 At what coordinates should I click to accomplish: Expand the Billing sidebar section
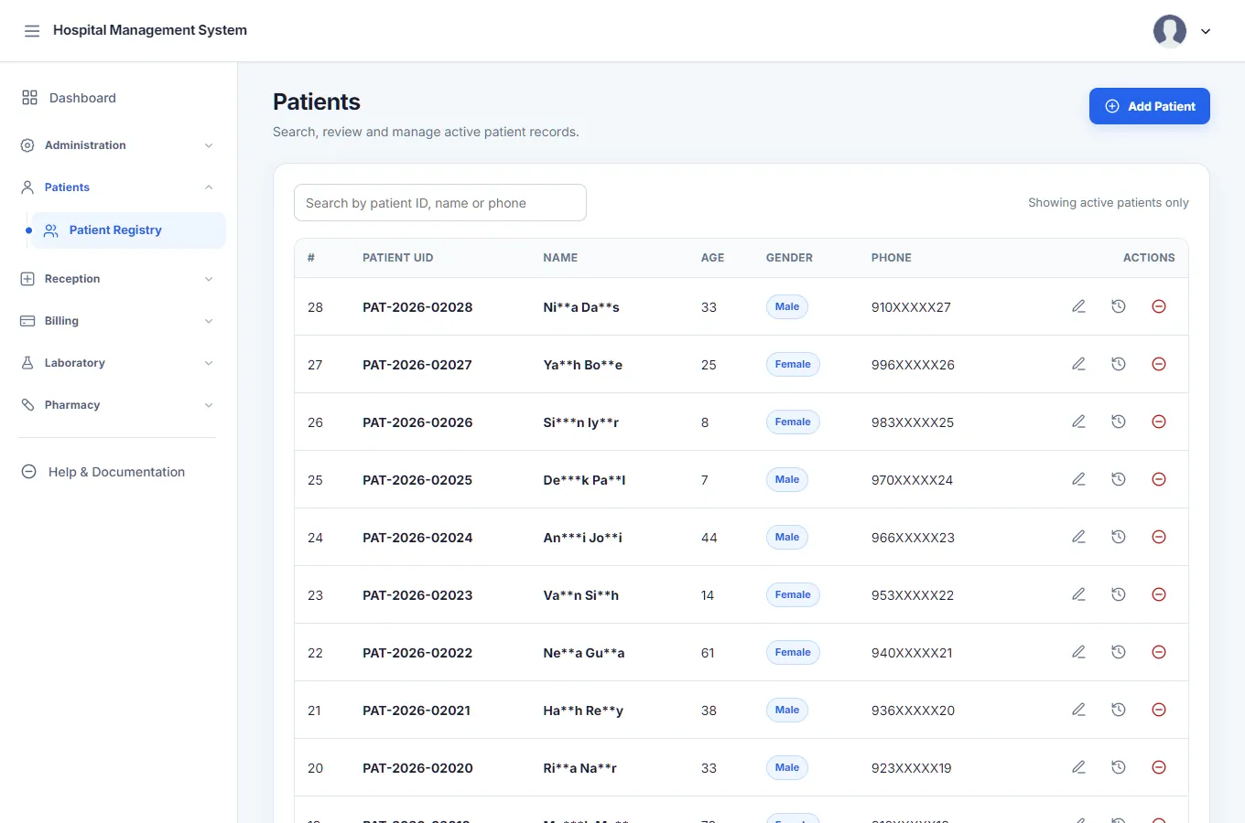pos(118,321)
